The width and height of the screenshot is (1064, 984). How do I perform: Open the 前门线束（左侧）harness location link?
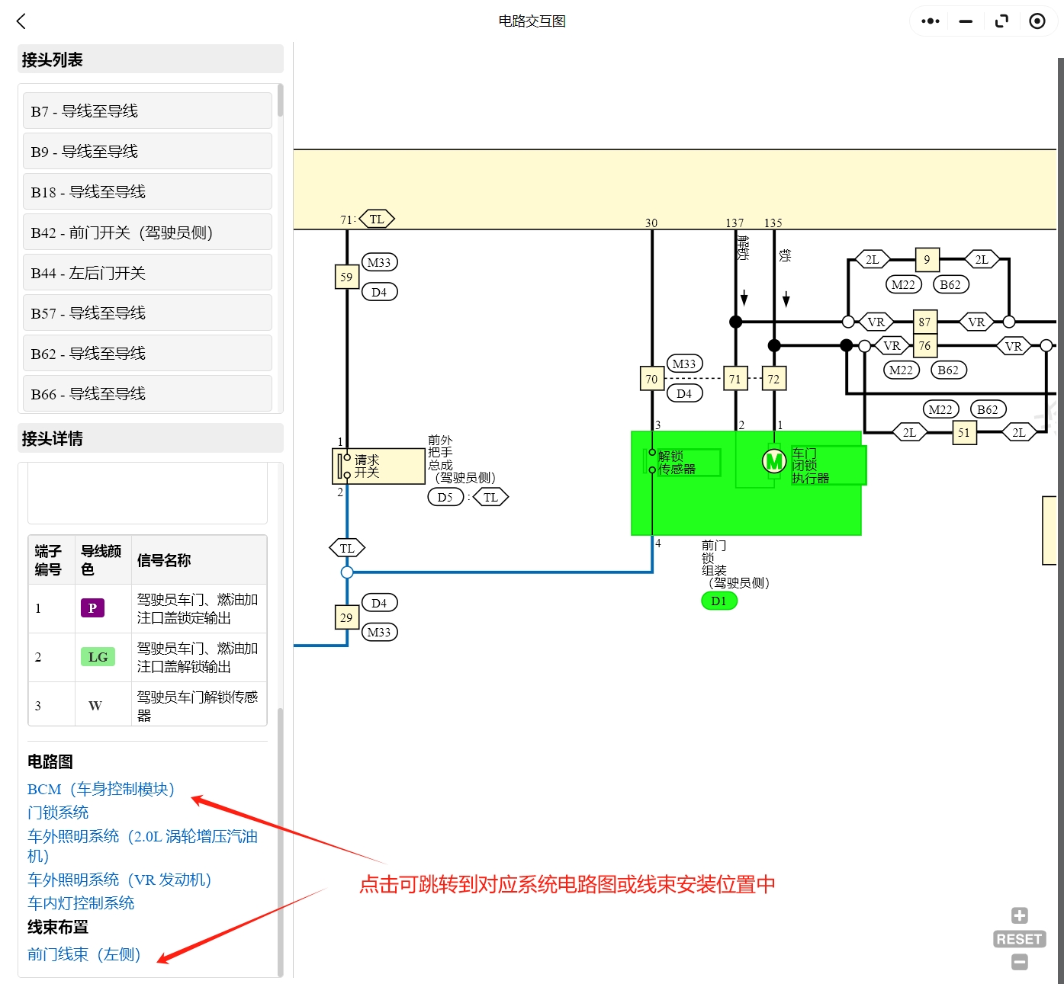point(82,954)
